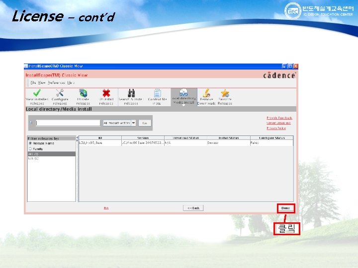358x268 pixels.
Task: Click the Done button
Action: (x=285, y=208)
